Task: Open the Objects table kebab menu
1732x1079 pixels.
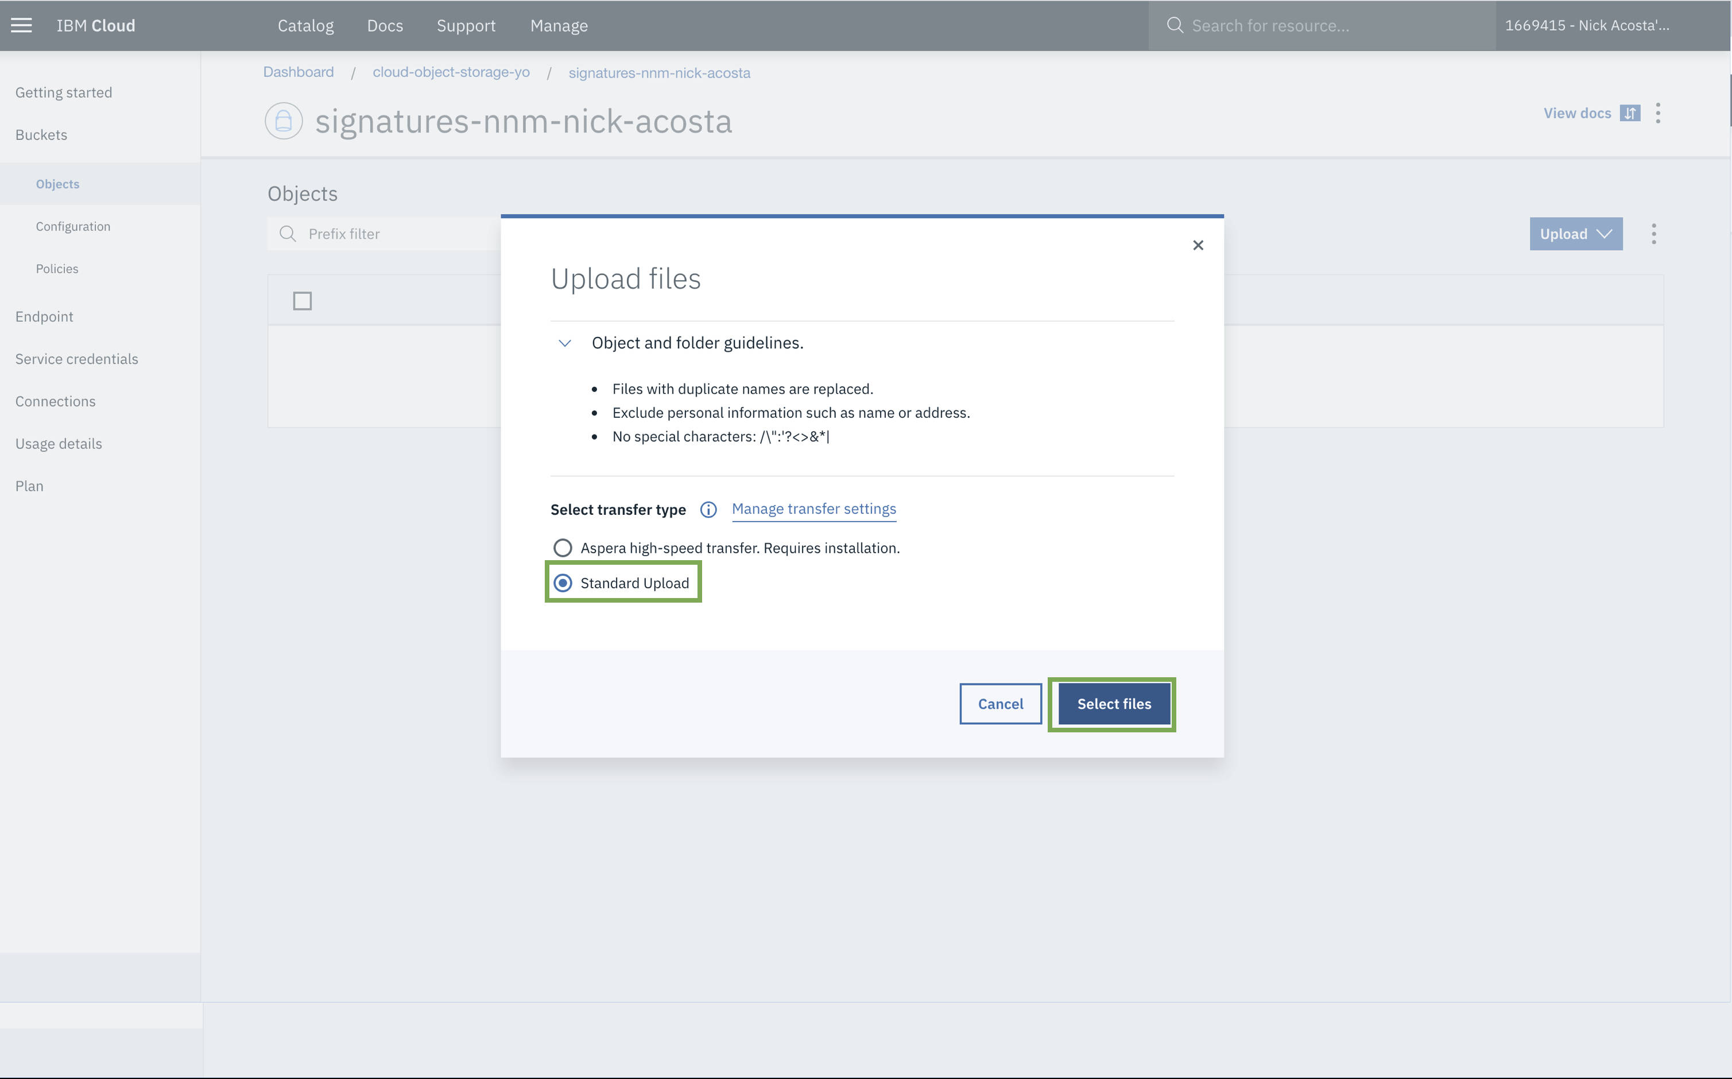Action: pyautogui.click(x=1653, y=234)
